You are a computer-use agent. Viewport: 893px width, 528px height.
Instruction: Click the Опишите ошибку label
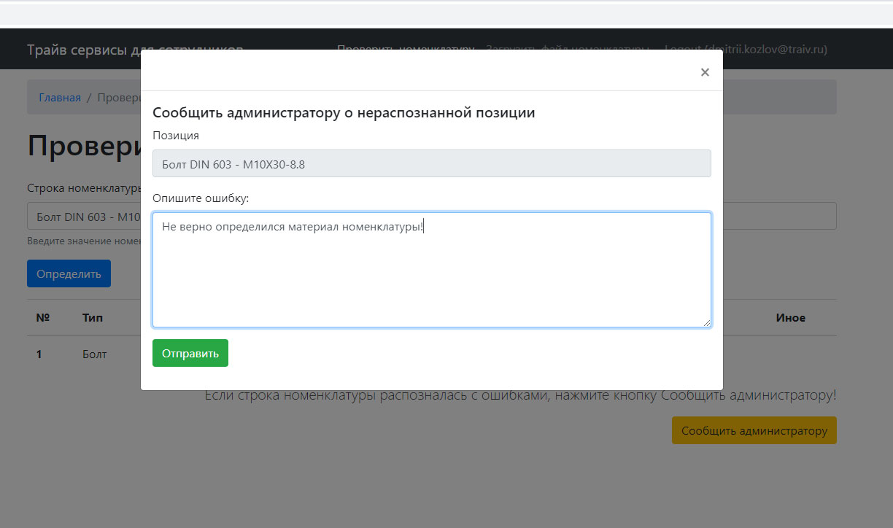pos(201,198)
